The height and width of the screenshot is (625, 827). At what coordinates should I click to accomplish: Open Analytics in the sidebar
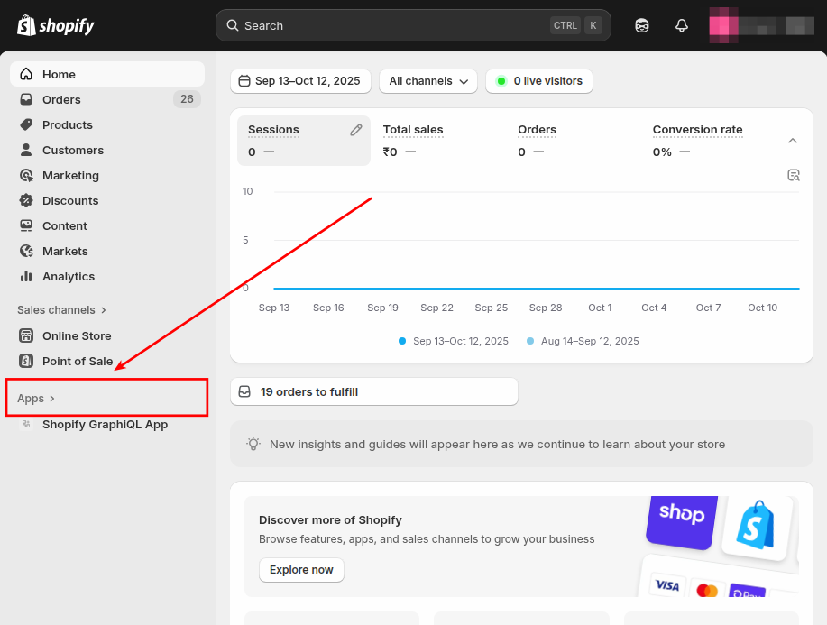point(68,276)
